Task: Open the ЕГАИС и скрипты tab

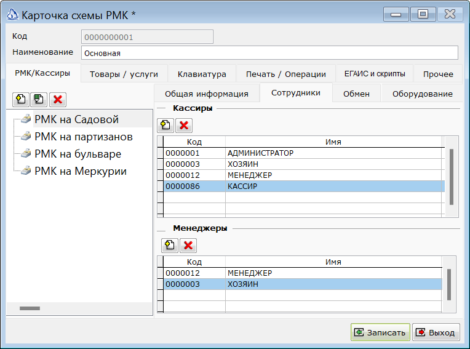Action: [375, 74]
